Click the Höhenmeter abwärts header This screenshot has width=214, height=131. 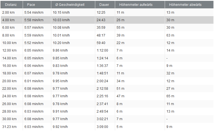[x=185, y=5]
